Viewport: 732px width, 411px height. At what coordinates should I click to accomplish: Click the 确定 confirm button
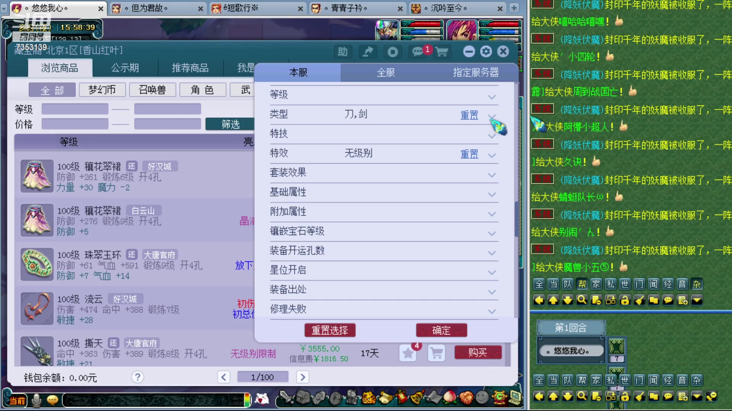point(441,330)
